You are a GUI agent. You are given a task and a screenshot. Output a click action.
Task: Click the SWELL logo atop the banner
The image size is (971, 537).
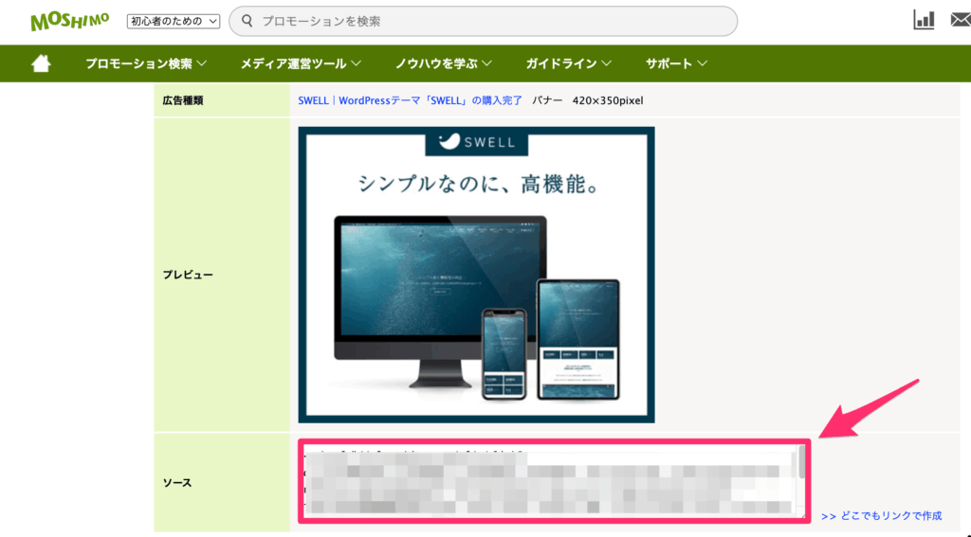tap(478, 142)
